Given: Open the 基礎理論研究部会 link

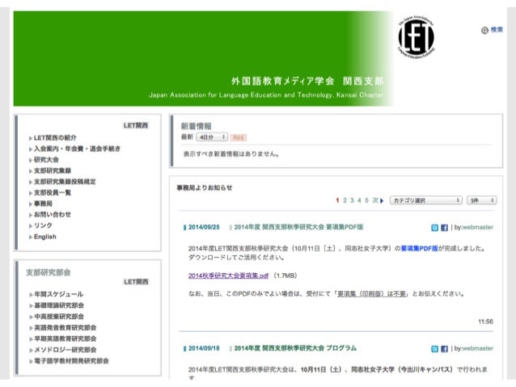Looking at the screenshot, I should pyautogui.click(x=59, y=305).
